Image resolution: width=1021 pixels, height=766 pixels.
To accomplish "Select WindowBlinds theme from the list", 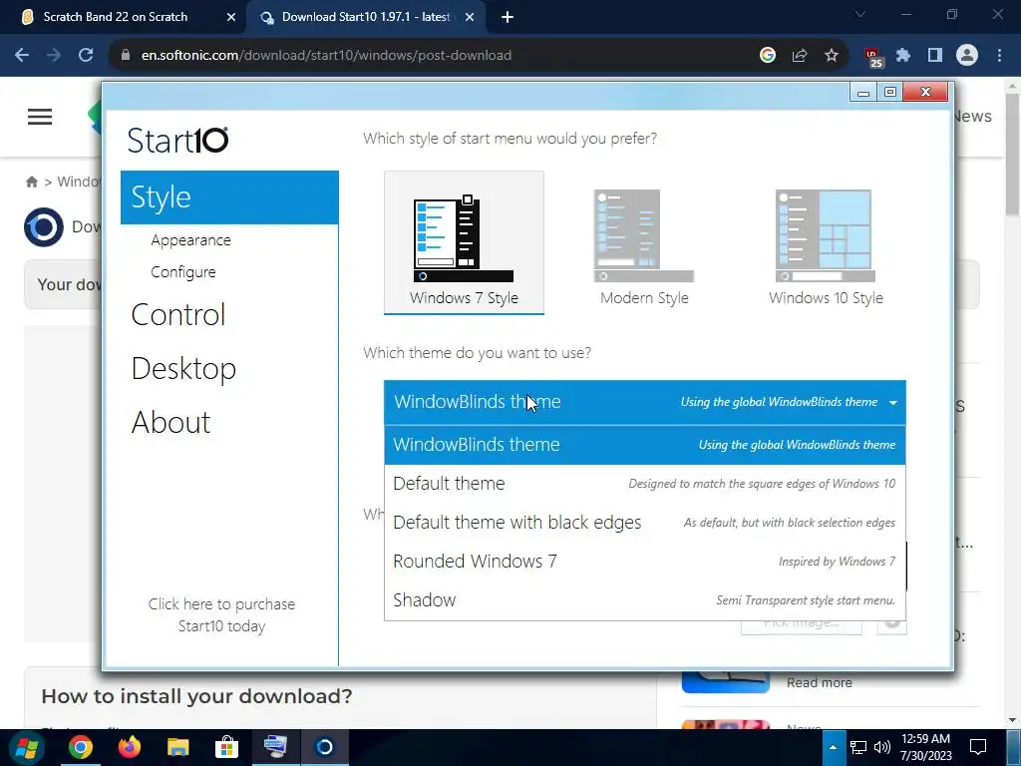I will tap(645, 445).
